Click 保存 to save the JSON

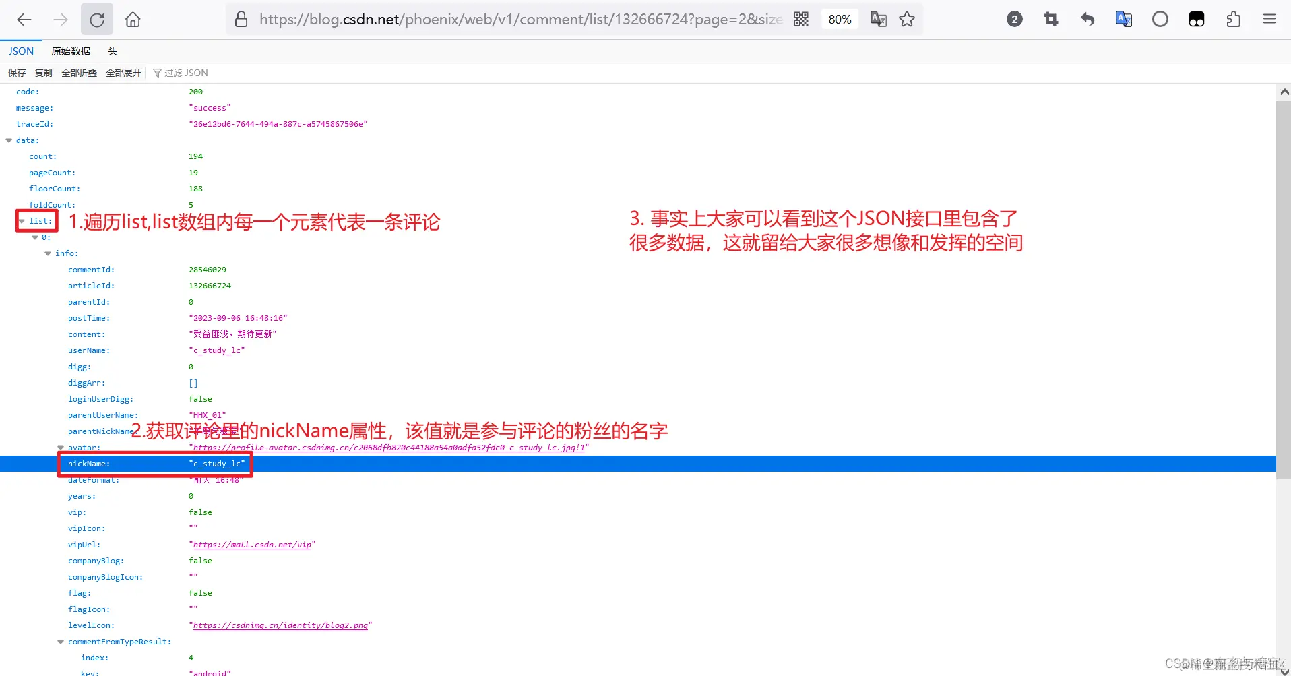pyautogui.click(x=17, y=73)
